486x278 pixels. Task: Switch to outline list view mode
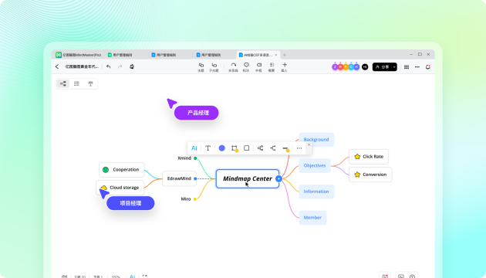[x=76, y=83]
